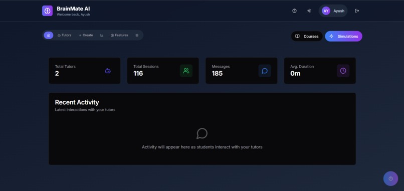The height and width of the screenshot is (191, 404).
Task: Open the analytics bar chart tab
Action: point(102,35)
